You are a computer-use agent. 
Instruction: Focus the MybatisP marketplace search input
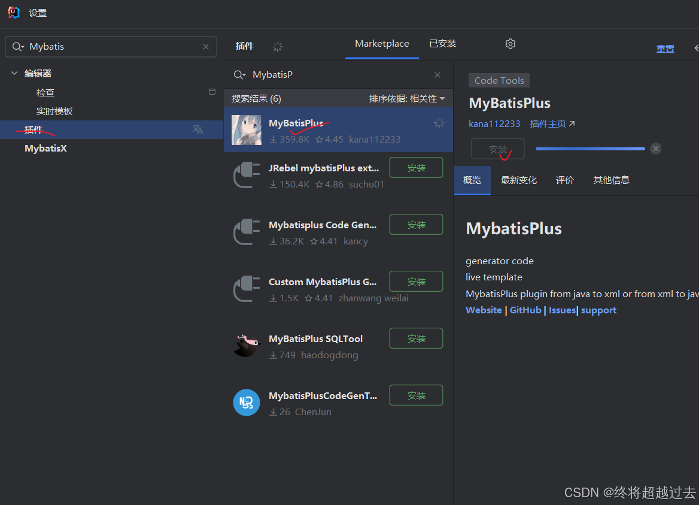(x=338, y=75)
